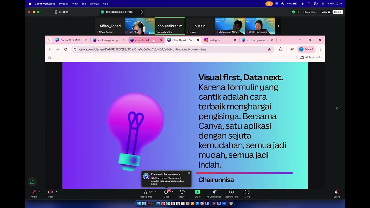Open AI Companion
The image size is (370, 208).
214,194
